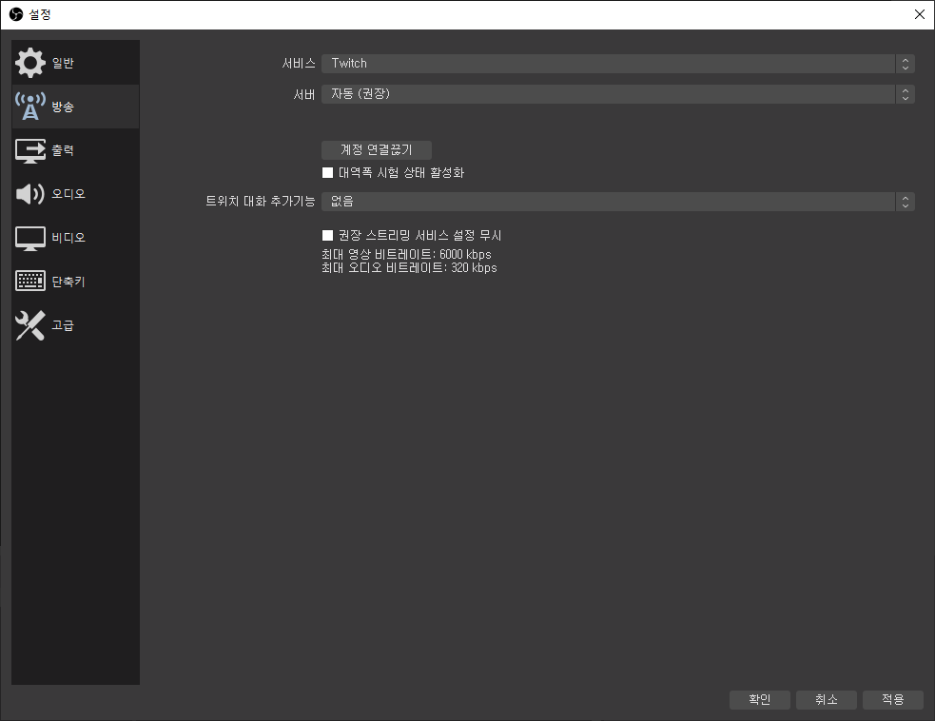
Task: Open the 서버 dropdown showing 자동 (권장)
Action: click(617, 93)
